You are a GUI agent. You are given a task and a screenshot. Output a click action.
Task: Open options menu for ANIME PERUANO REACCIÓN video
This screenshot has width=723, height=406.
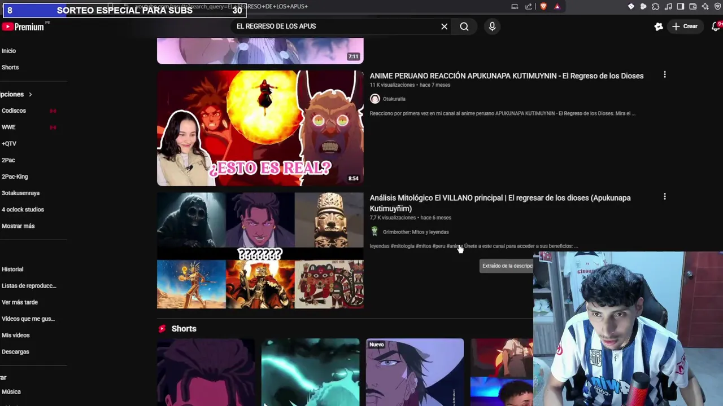[664, 74]
